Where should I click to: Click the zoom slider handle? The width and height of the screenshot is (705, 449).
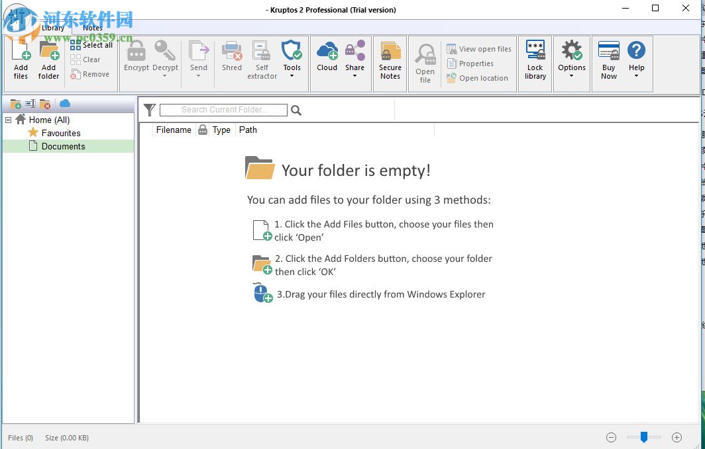tap(644, 437)
